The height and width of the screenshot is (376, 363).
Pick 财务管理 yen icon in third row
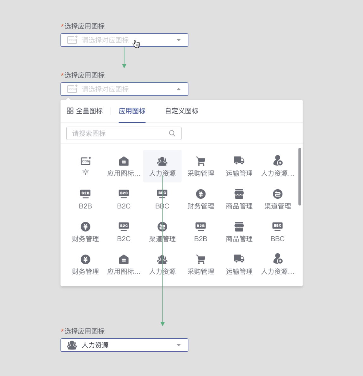pyautogui.click(x=86, y=232)
